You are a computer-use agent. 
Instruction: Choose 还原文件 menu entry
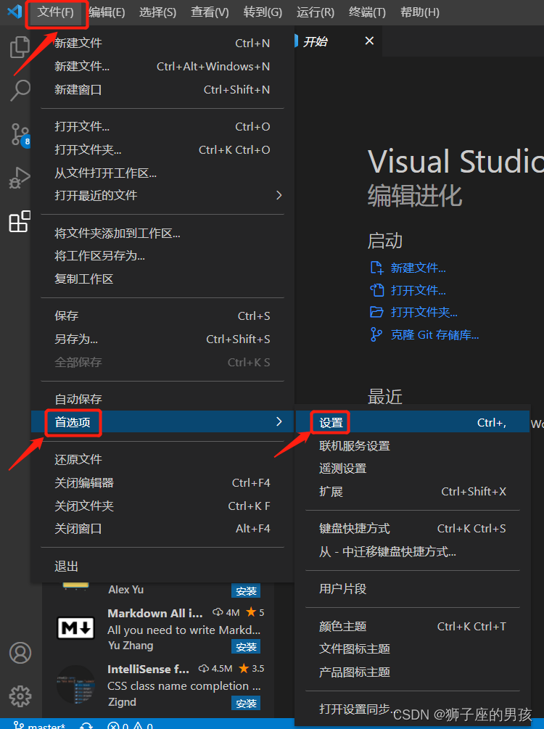click(162, 459)
